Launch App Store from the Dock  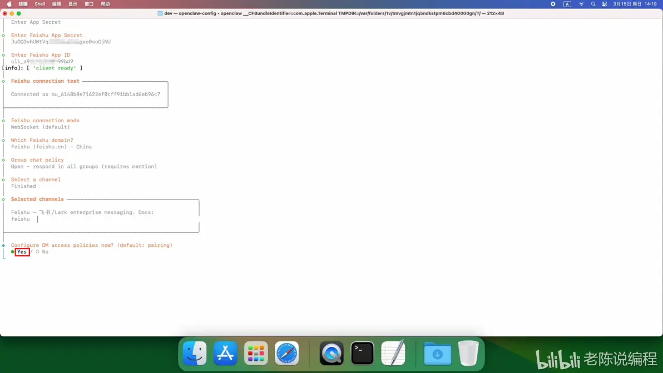[225, 353]
